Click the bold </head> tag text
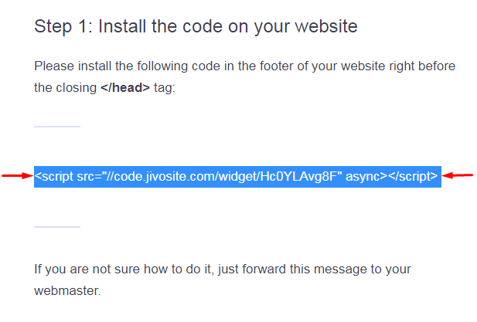477x322 pixels. point(124,87)
